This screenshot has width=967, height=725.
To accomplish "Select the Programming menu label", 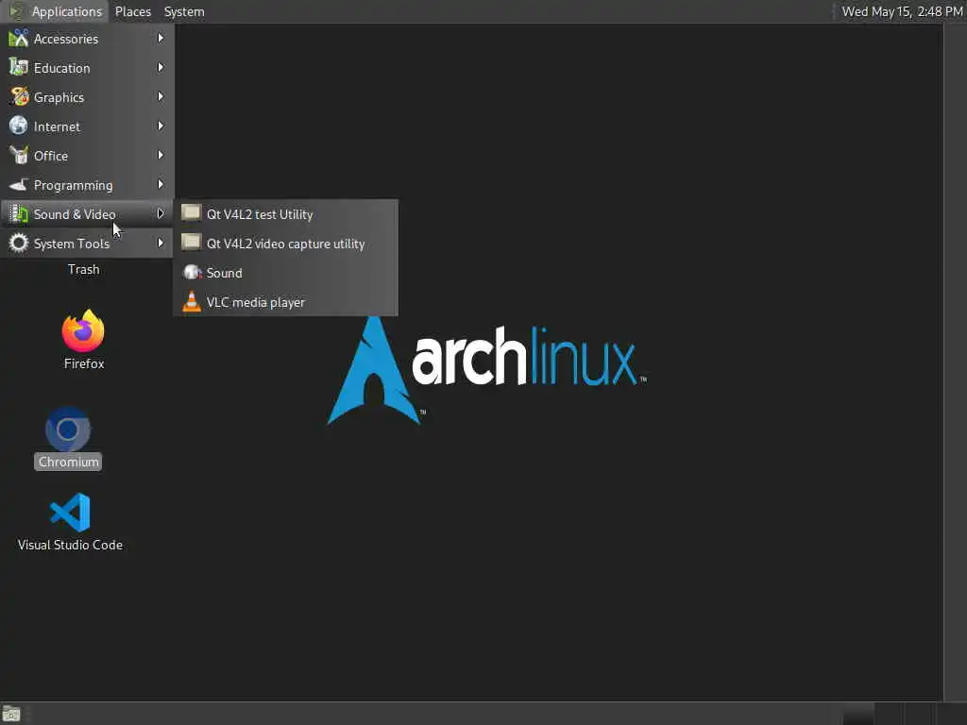I will (74, 186).
